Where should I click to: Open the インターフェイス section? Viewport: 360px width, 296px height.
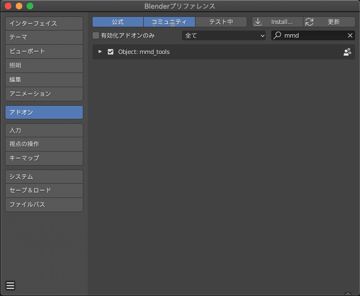pos(44,23)
